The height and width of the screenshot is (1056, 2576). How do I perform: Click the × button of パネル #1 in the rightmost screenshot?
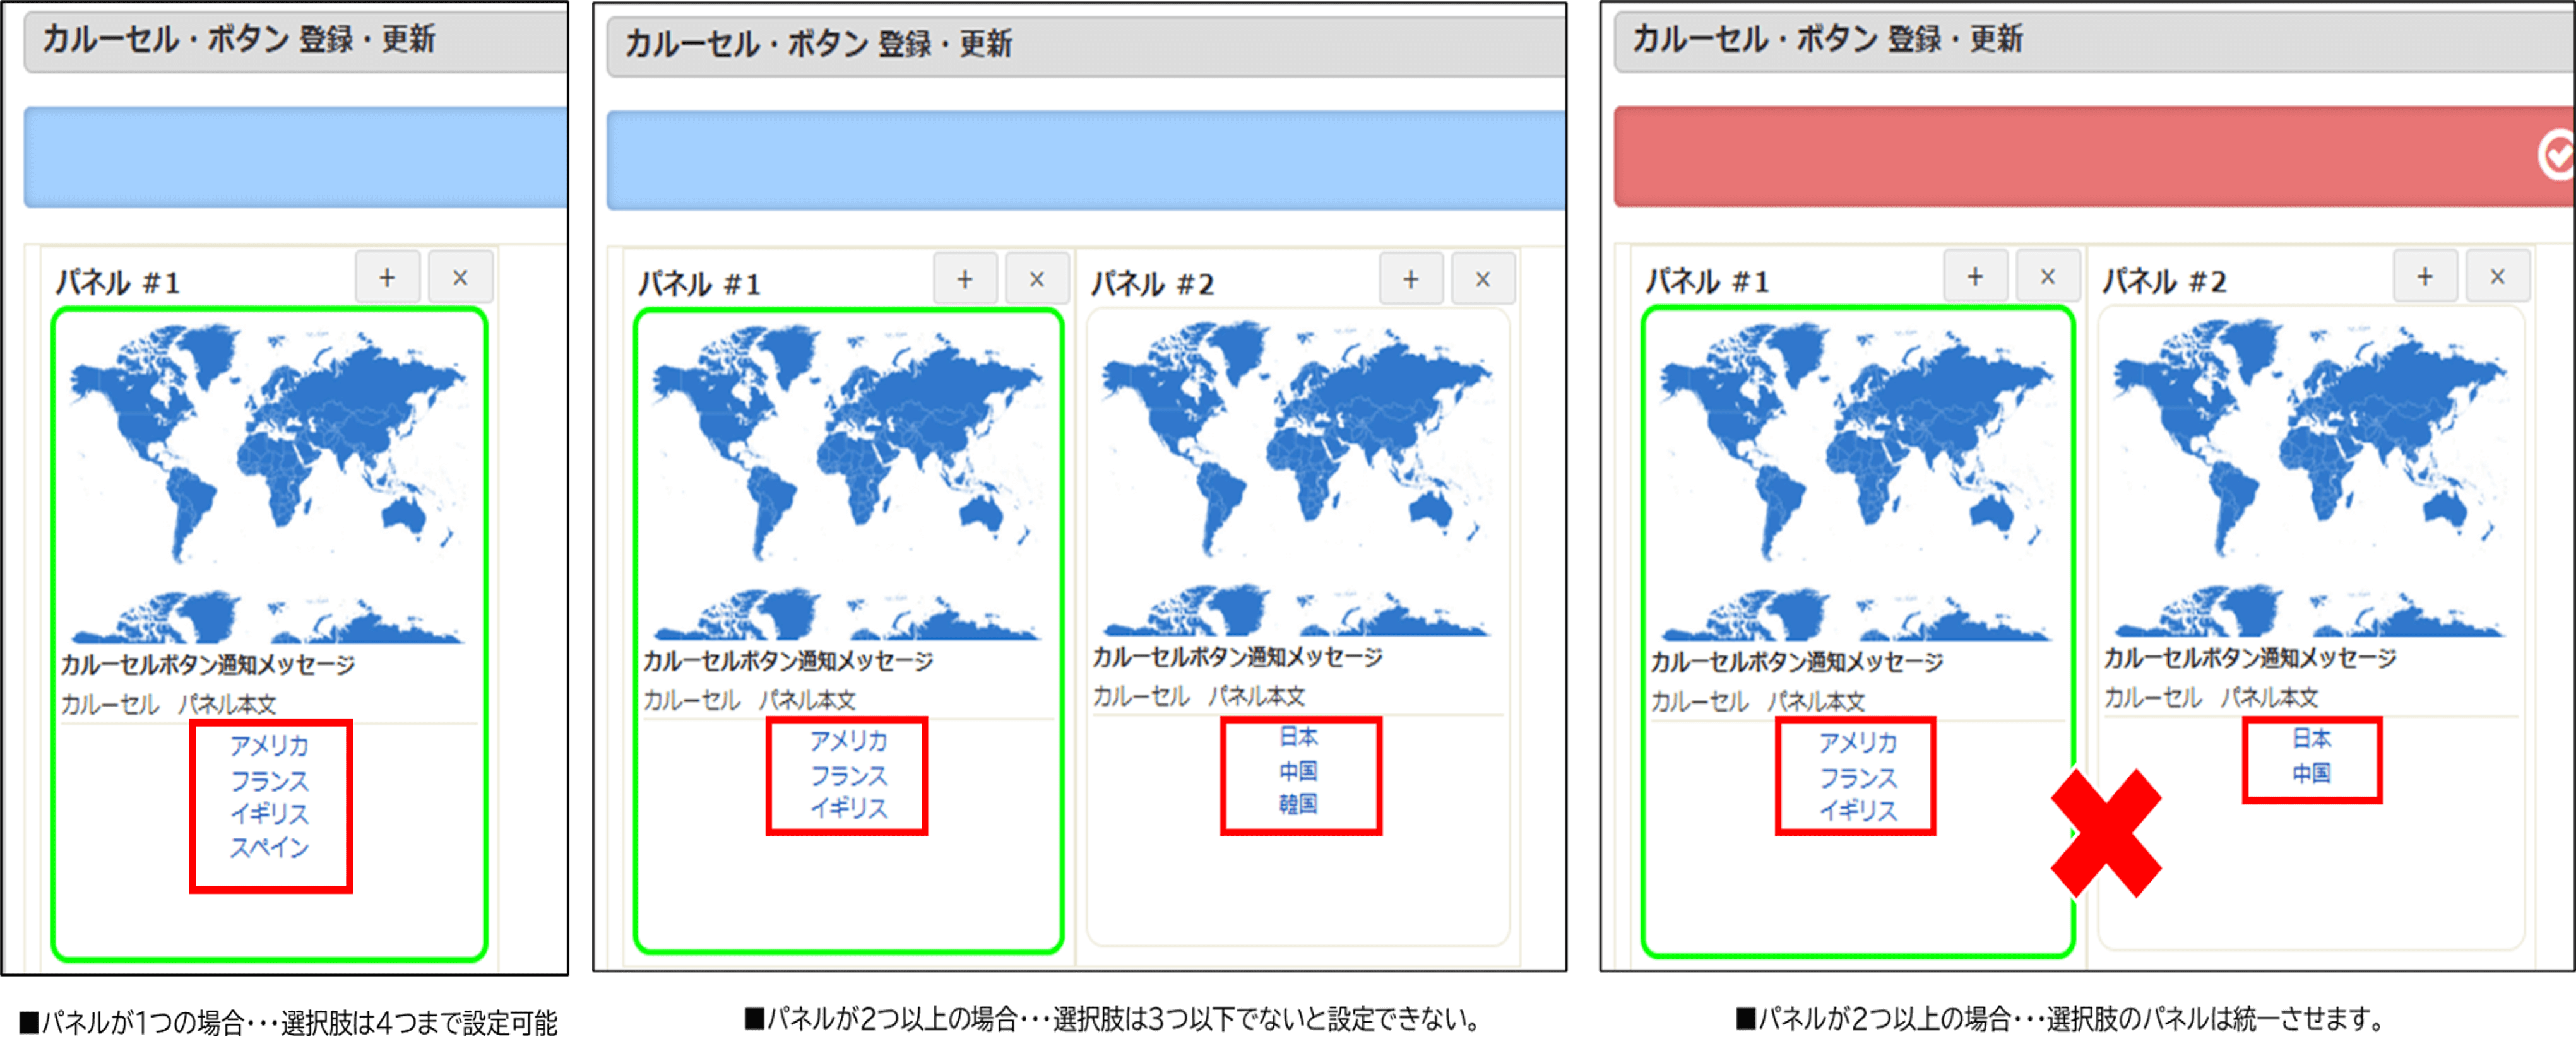point(2048,277)
